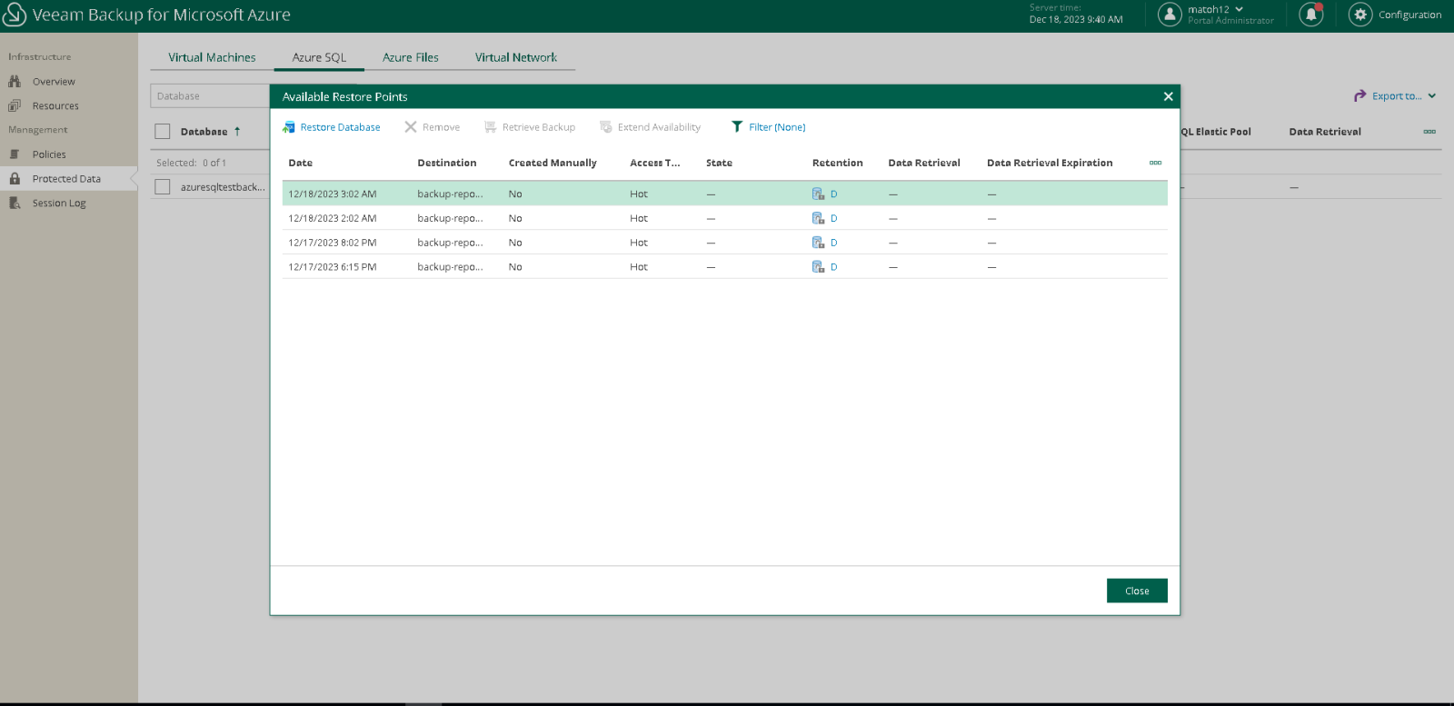Viewport: 1454px width, 706px height.
Task: Close the Available Restore Points dialog with X
Action: pyautogui.click(x=1168, y=96)
